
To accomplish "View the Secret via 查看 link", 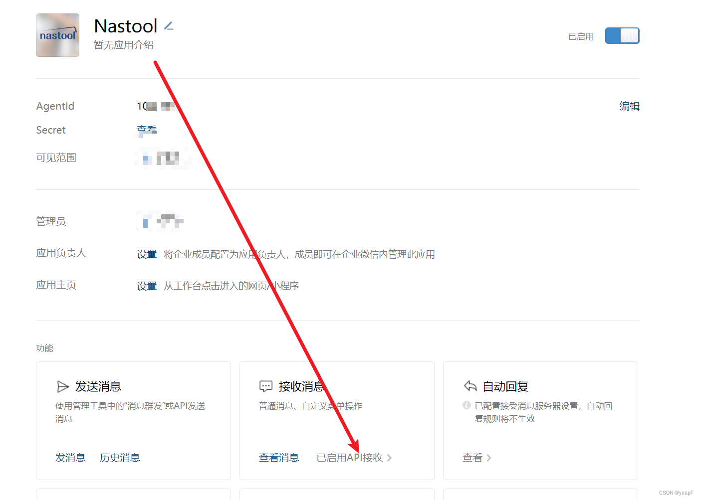I will (x=147, y=130).
